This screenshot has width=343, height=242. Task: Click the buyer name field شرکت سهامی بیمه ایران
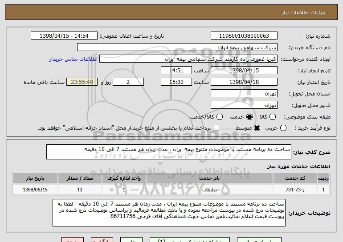coord(177,48)
